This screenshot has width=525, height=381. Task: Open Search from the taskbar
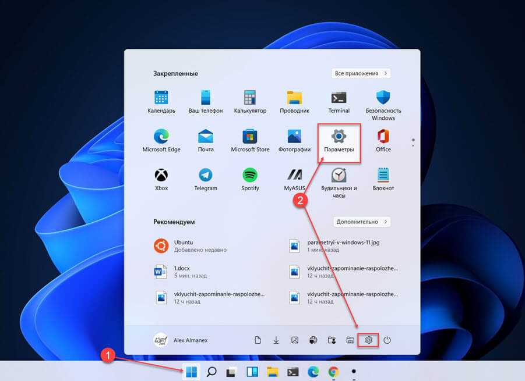point(212,372)
